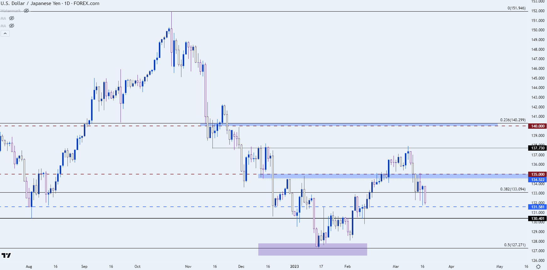The height and width of the screenshot is (270, 547).
Task: Select the red 140.000 price label
Action: click(x=538, y=126)
